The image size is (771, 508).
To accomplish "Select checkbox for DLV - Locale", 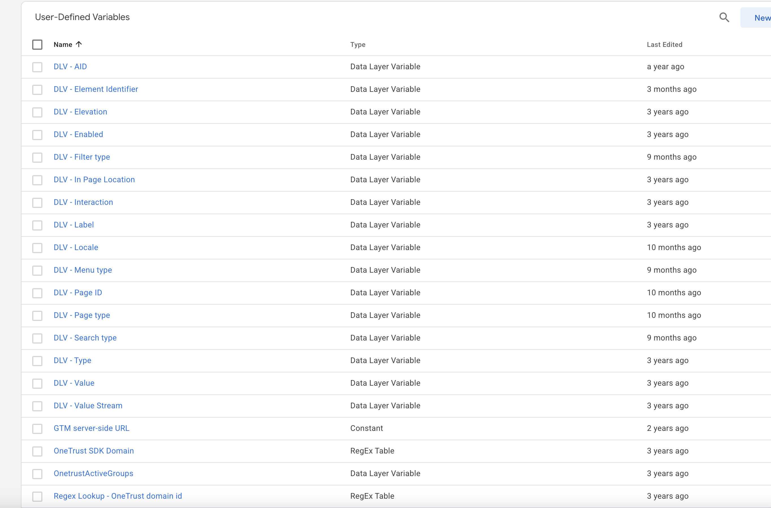I will pos(37,248).
